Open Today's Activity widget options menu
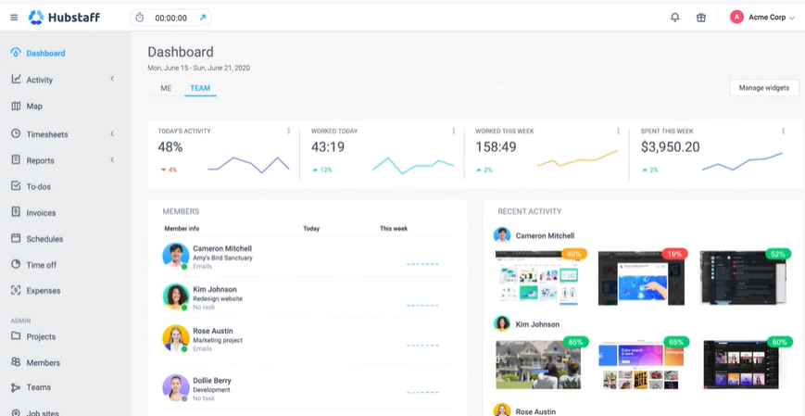Viewport: 805px width, 416px height. coord(288,131)
